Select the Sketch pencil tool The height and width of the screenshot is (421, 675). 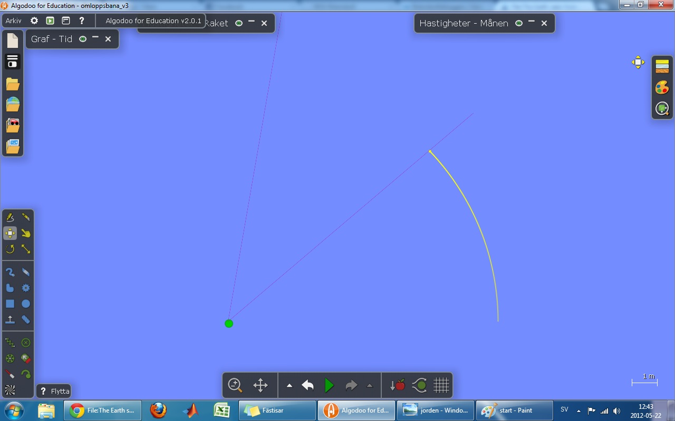click(10, 217)
